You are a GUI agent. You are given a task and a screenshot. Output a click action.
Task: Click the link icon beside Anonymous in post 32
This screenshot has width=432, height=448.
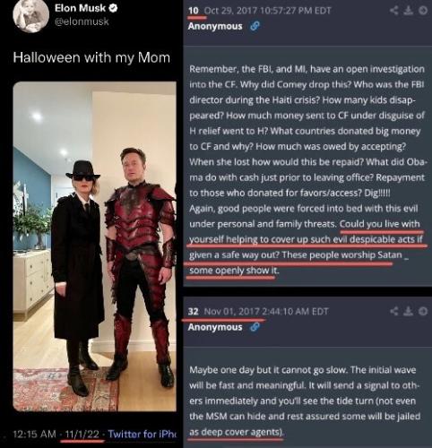(255, 327)
